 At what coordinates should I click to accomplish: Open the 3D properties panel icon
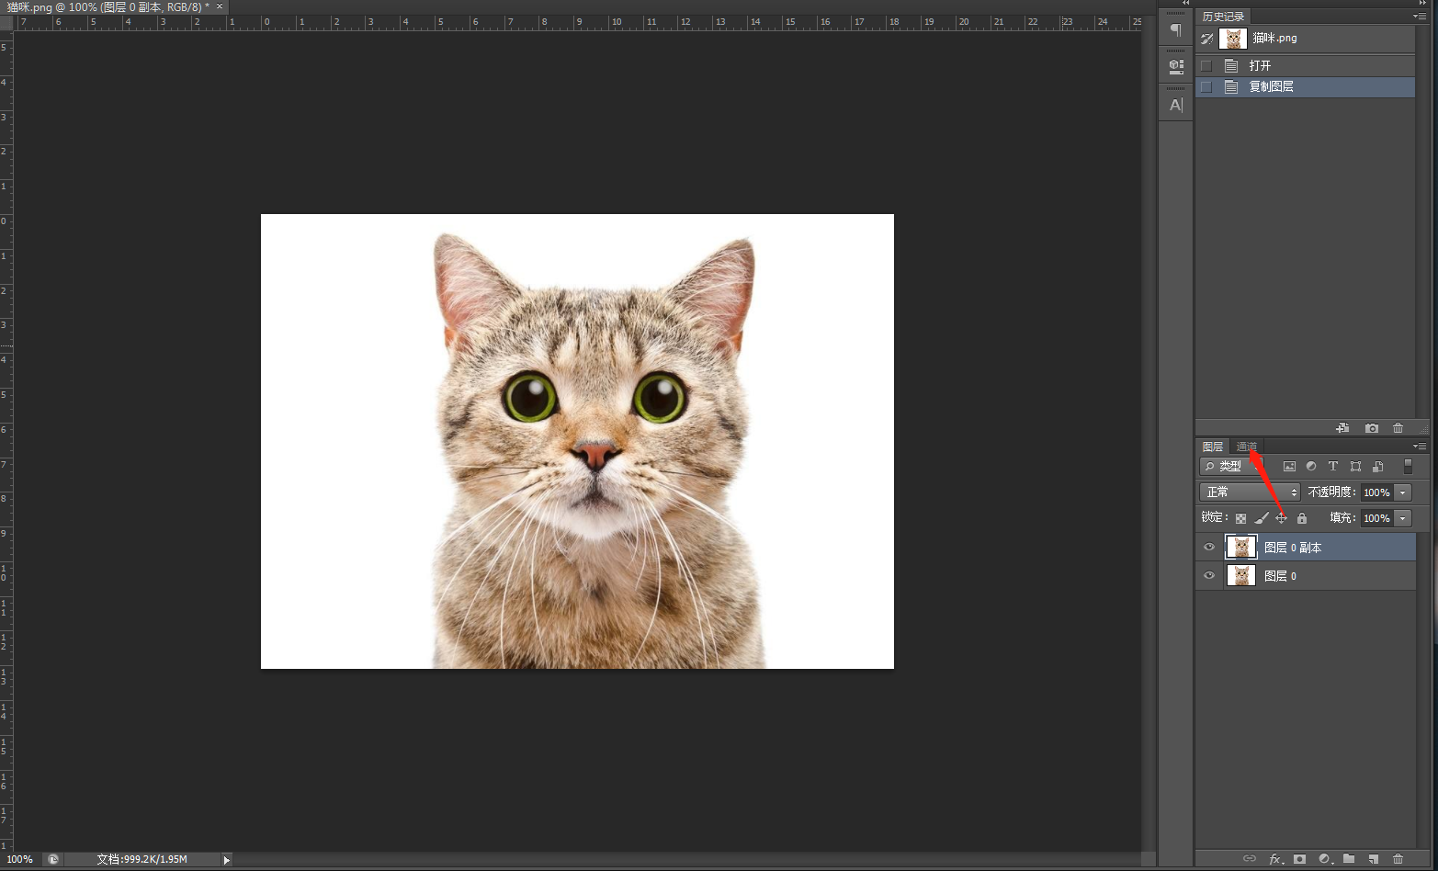(1176, 67)
